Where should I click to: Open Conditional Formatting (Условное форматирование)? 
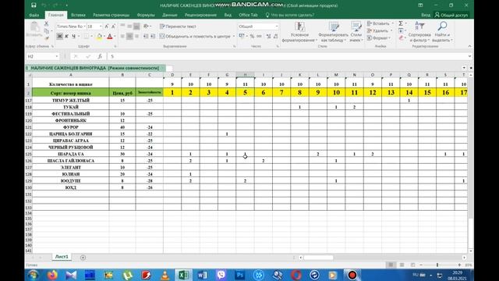point(299,32)
